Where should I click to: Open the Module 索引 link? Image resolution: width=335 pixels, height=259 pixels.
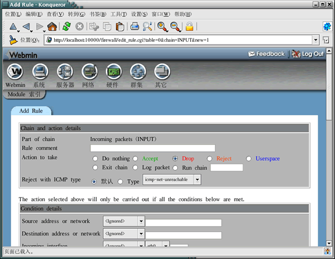(x=24, y=94)
